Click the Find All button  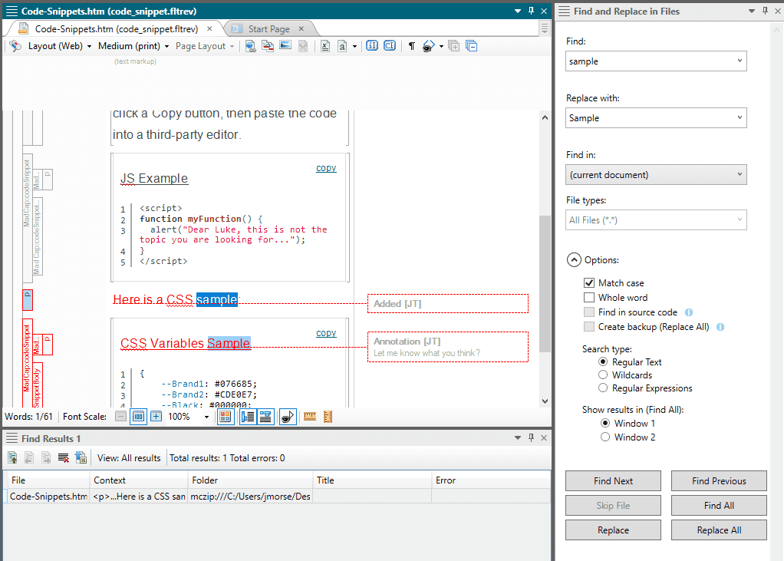[x=719, y=505]
